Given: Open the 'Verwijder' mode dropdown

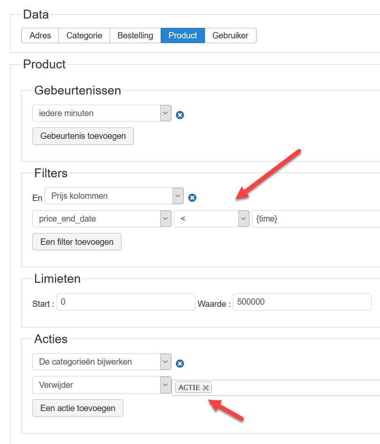Looking at the screenshot, I should coord(102,385).
